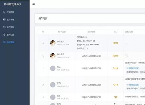Click the ID column header
The width and height of the screenshot is (145, 105).
point(43,32)
